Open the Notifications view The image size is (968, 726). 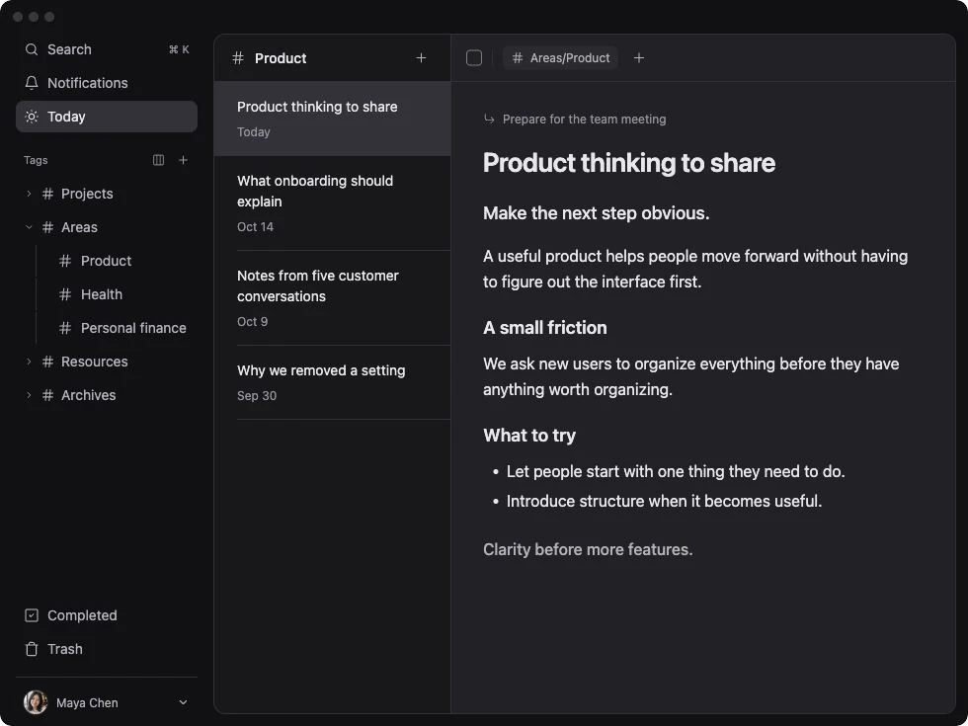tap(107, 83)
